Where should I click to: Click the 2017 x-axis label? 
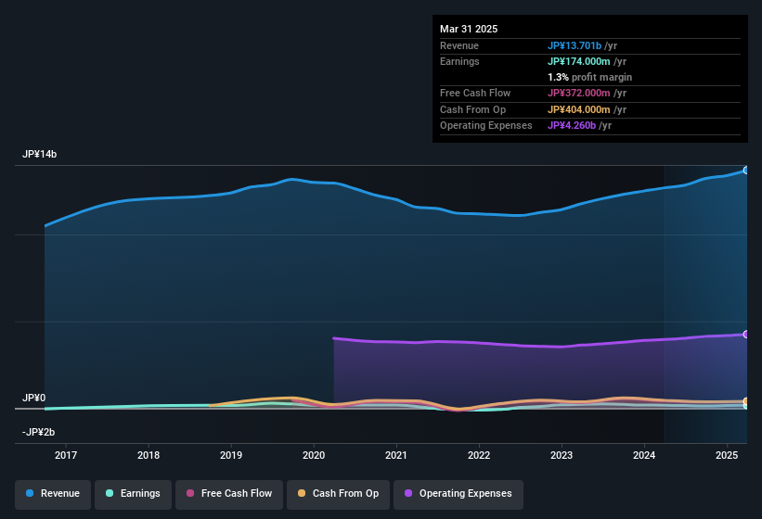pos(66,455)
